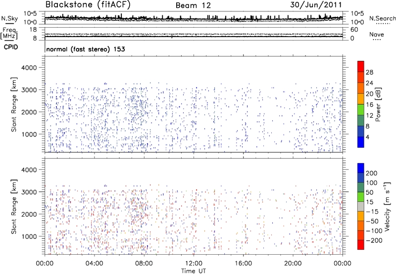The width and height of the screenshot is (396, 274).
Task: Click the 'N.Search' legend label
Action: (382, 18)
